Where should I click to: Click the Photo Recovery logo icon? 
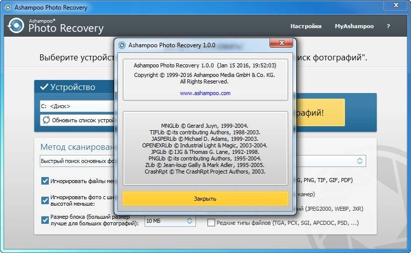(16, 26)
